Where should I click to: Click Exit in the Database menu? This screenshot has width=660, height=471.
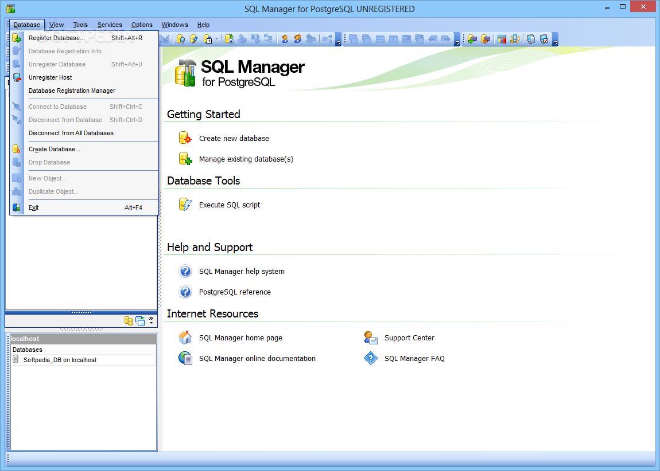tap(84, 207)
